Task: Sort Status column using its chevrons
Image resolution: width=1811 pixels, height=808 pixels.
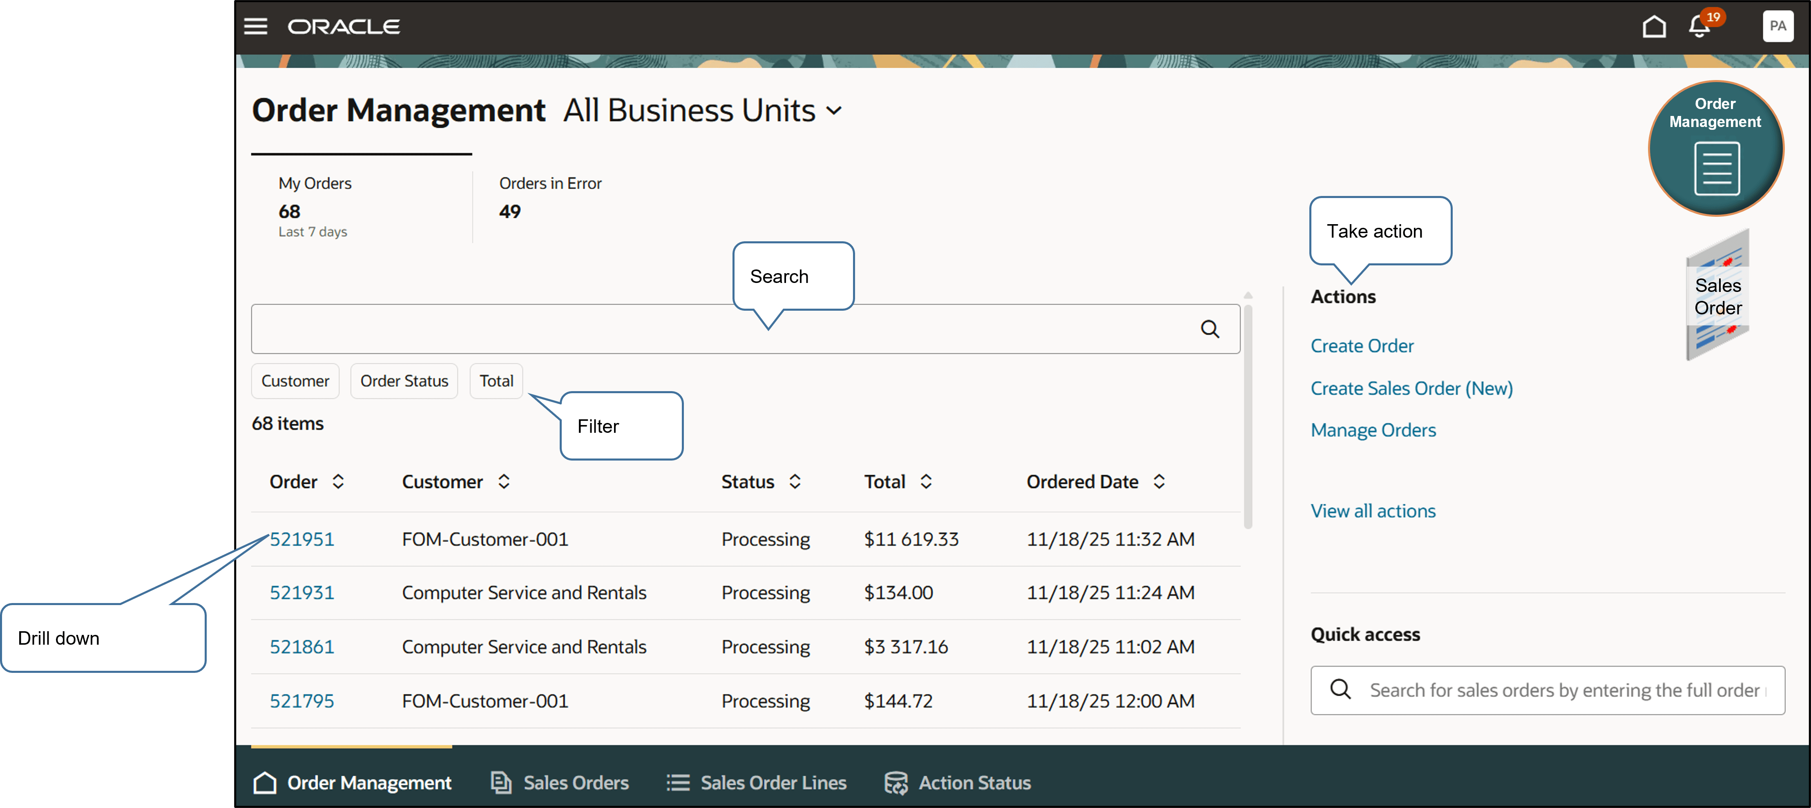Action: click(x=795, y=482)
